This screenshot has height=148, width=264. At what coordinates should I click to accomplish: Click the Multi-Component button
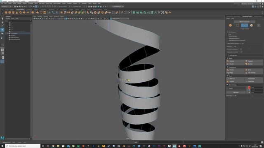[x=244, y=22]
